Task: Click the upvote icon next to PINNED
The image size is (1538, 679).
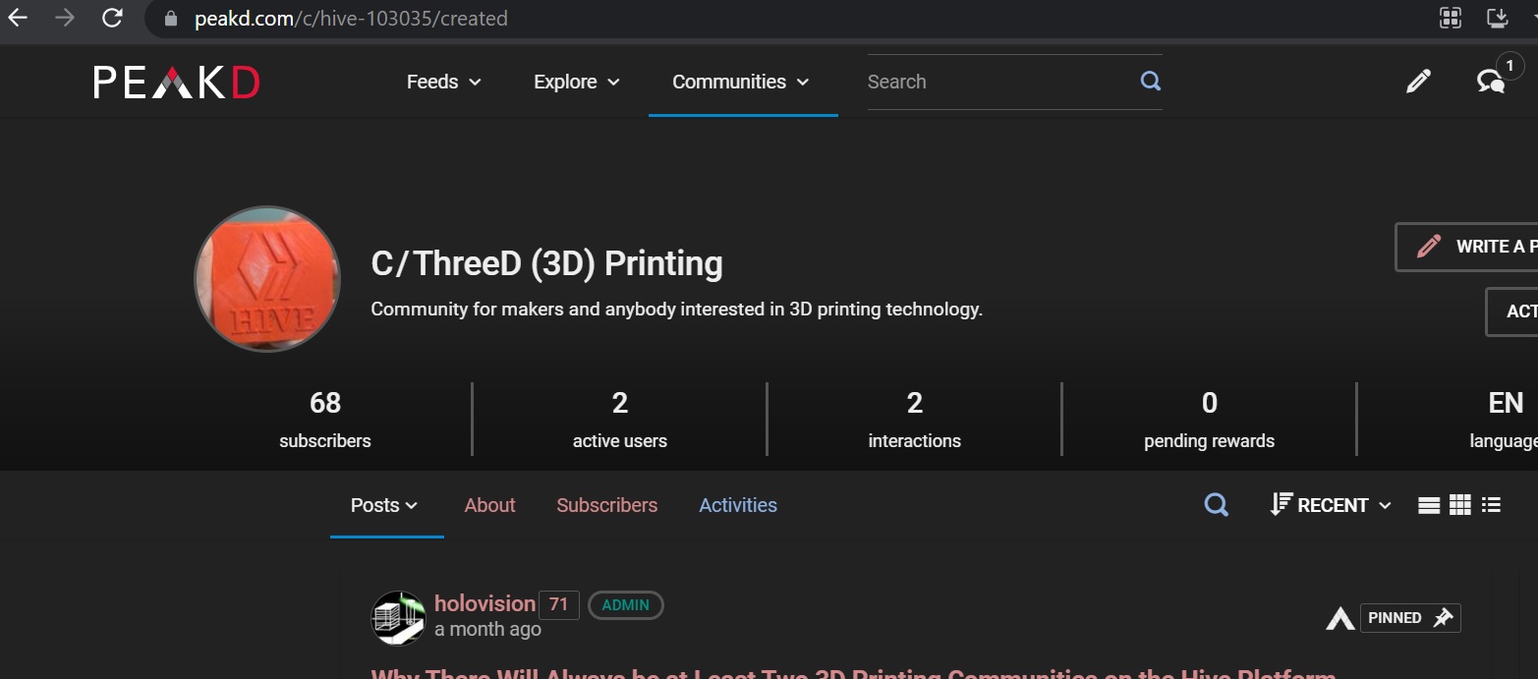Action: [x=1340, y=618]
